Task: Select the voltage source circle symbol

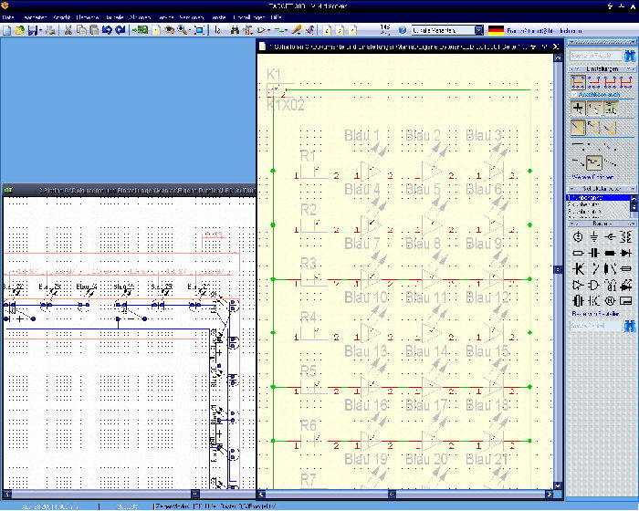Action: pos(577,237)
